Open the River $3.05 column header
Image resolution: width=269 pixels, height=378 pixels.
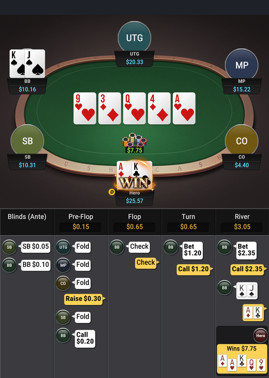[x=242, y=221]
